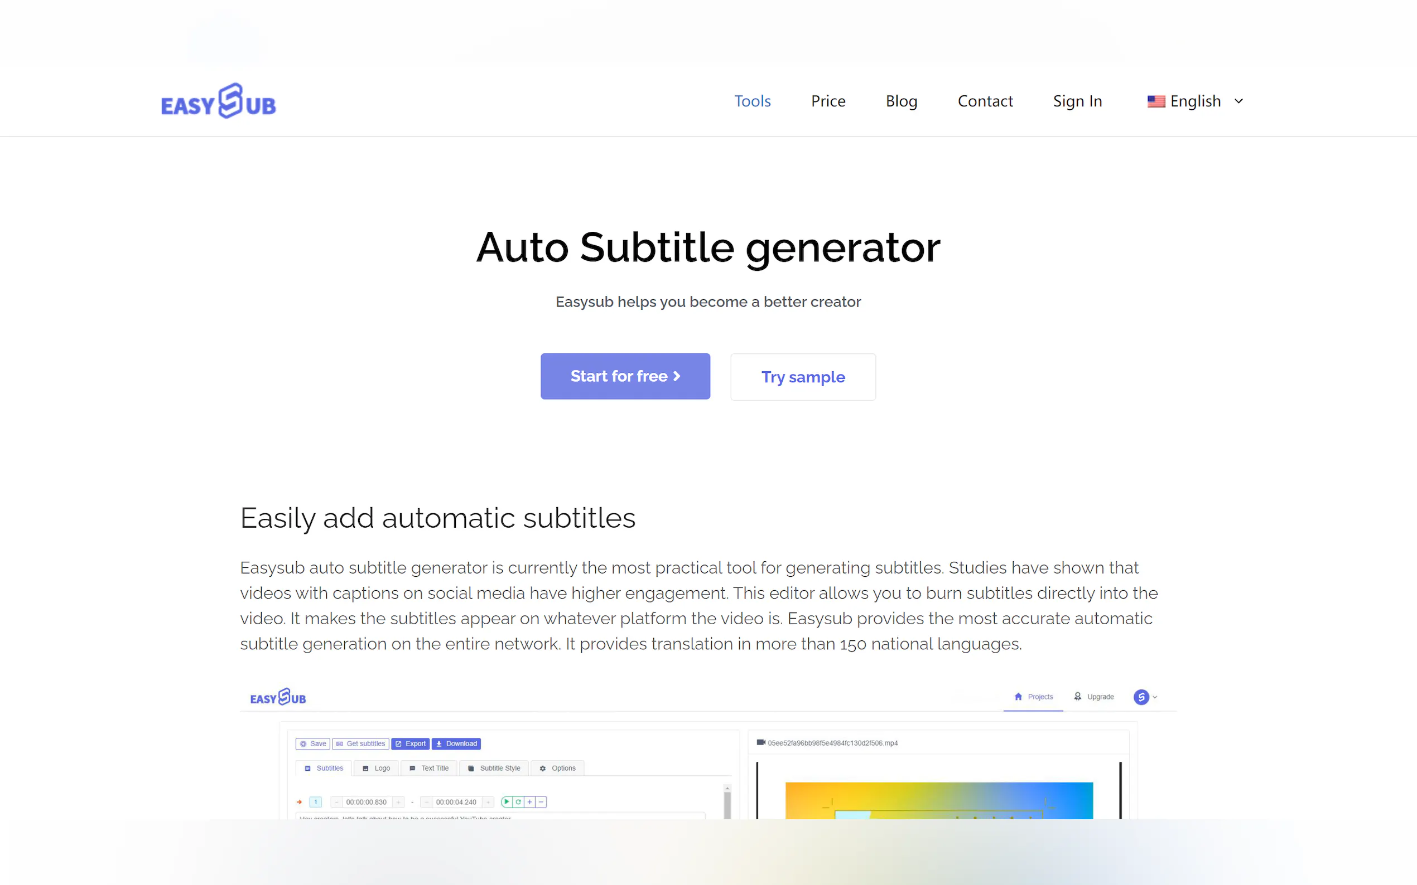The height and width of the screenshot is (885, 1417).
Task: Click the gear icon on Options tab
Action: tap(542, 769)
